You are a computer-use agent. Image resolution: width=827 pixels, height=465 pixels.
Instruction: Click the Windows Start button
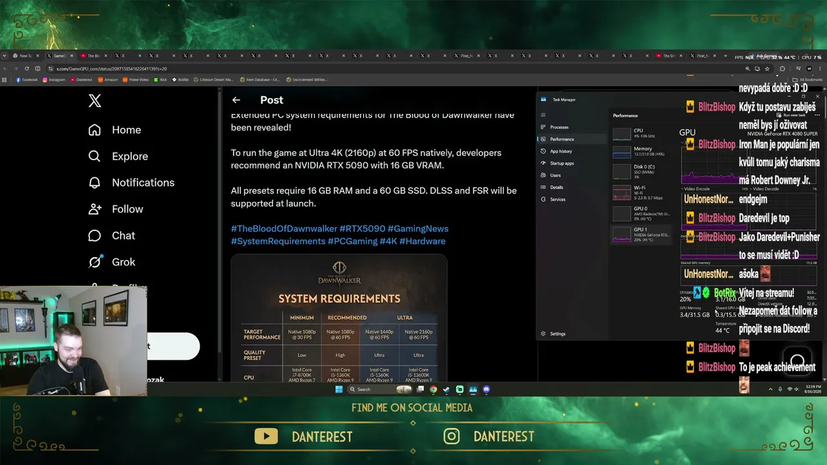click(x=339, y=389)
